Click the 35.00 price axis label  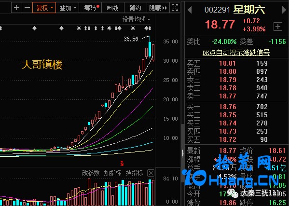pos(170,41)
